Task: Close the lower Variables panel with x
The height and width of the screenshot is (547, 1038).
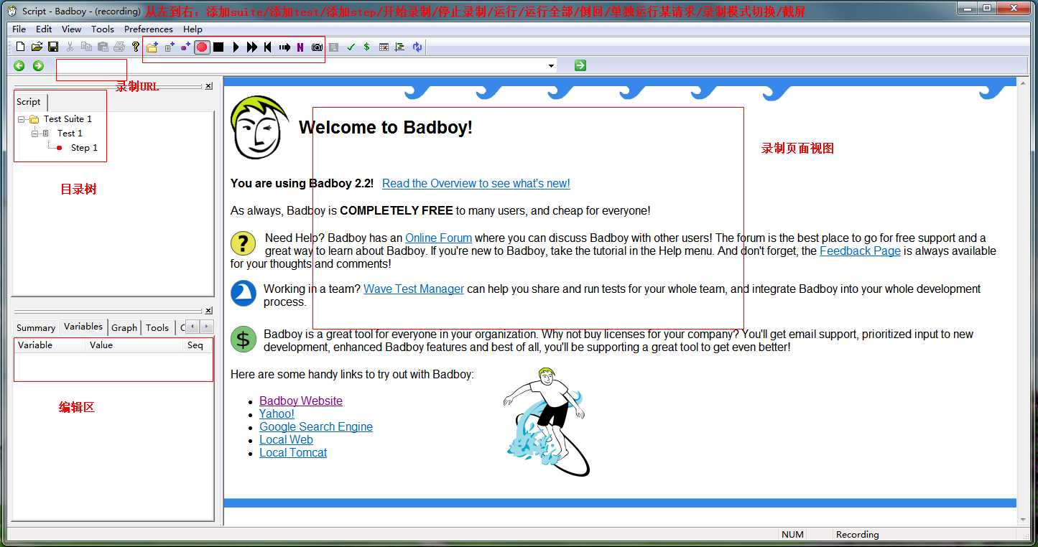Action: pyautogui.click(x=208, y=311)
